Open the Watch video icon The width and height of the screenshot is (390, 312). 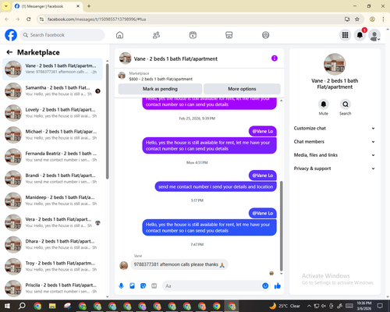click(x=193, y=35)
